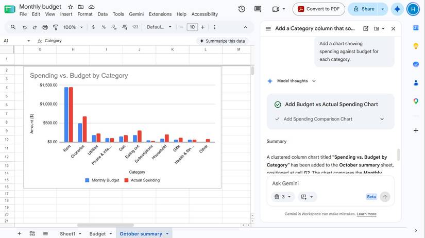Open font family Default dropdown
425x238 pixels.
[159, 27]
